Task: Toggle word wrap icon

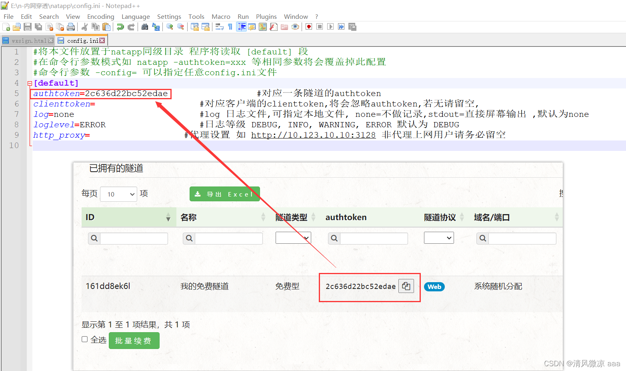Action: 219,27
